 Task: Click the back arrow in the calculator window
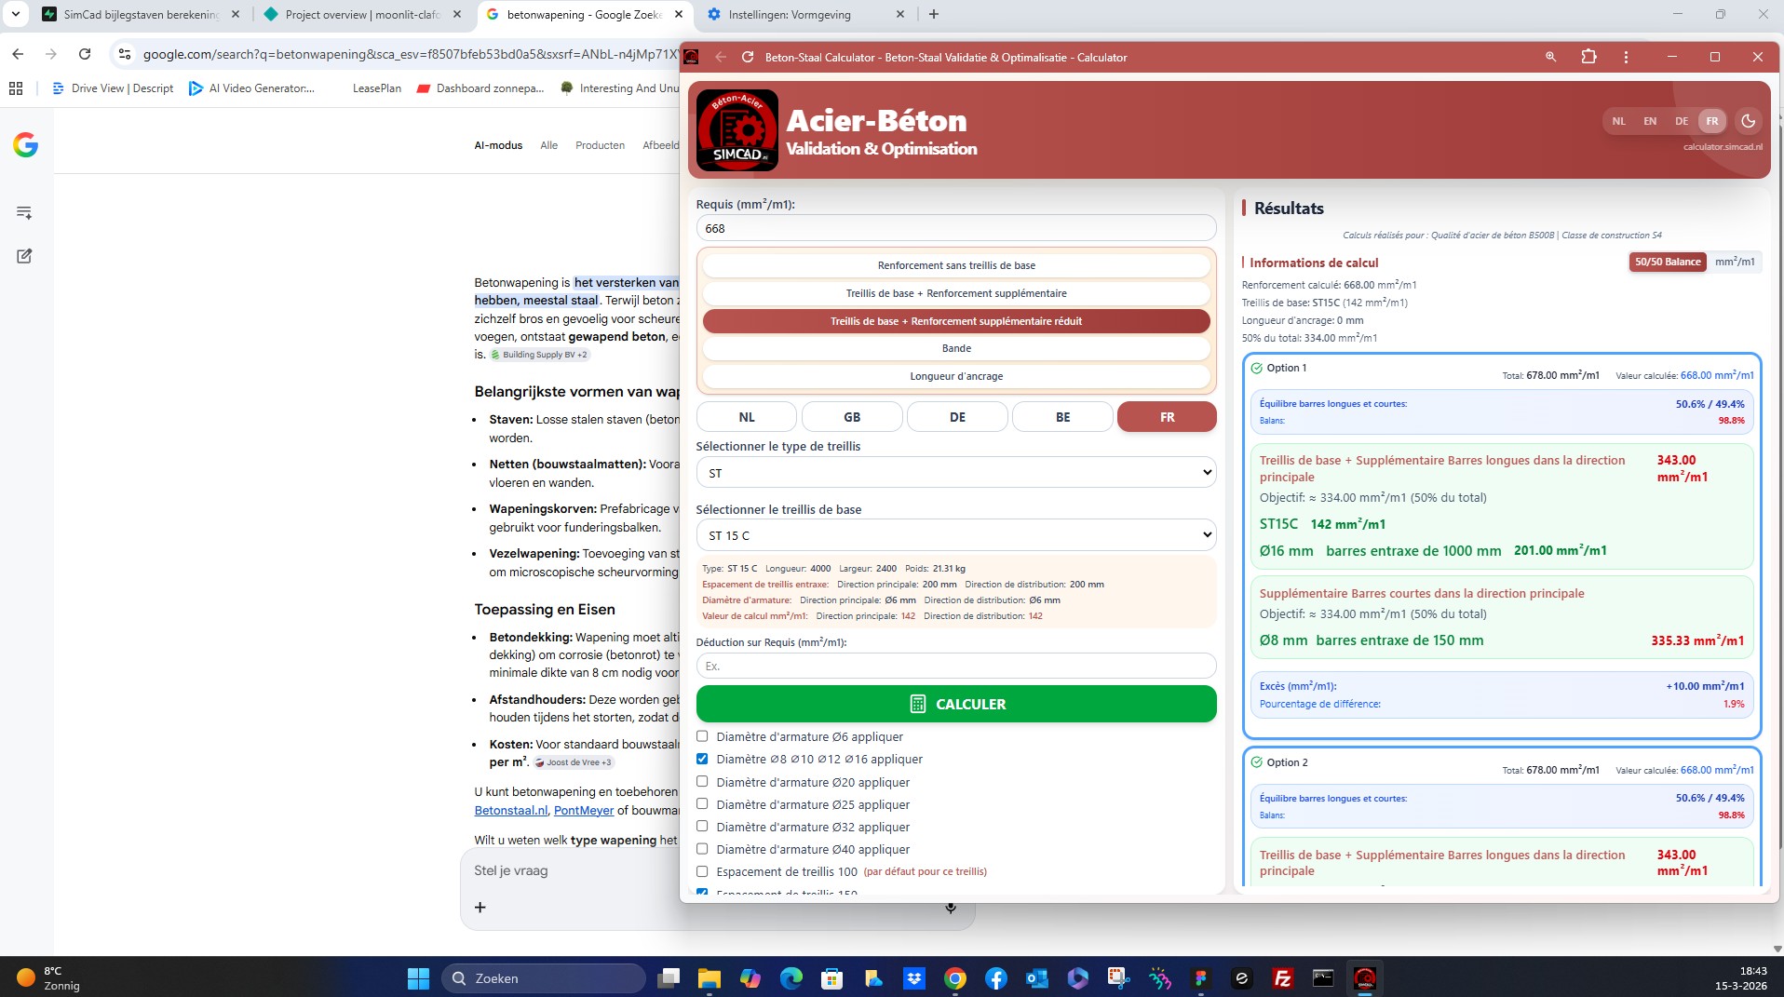[722, 57]
